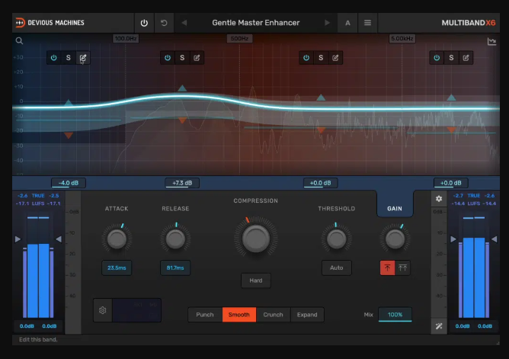The width and height of the screenshot is (509, 359).
Task: Solo the first band (-4.0 dB)
Action: pyautogui.click(x=68, y=58)
